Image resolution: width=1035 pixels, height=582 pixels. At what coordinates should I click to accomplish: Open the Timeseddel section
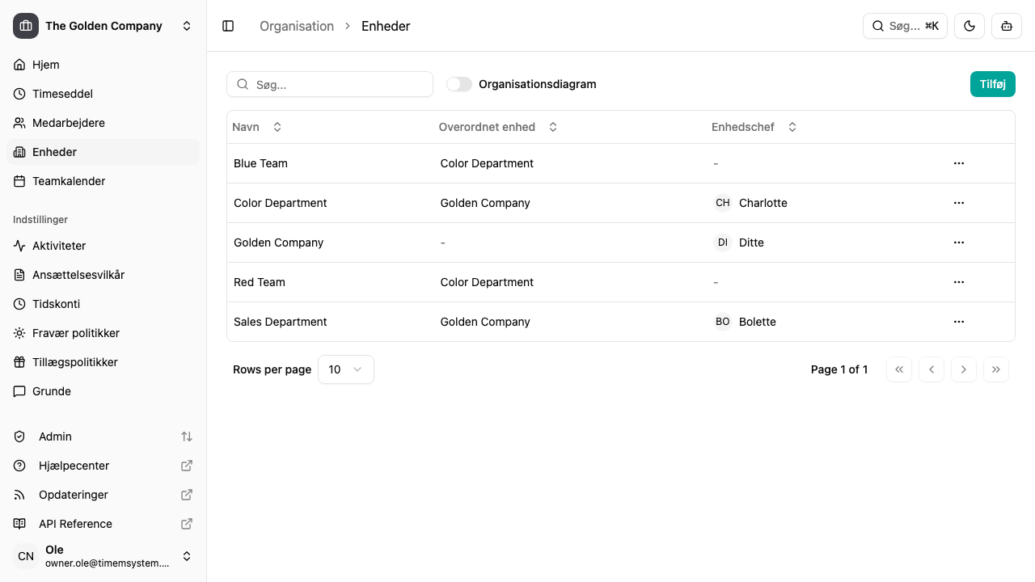62,94
